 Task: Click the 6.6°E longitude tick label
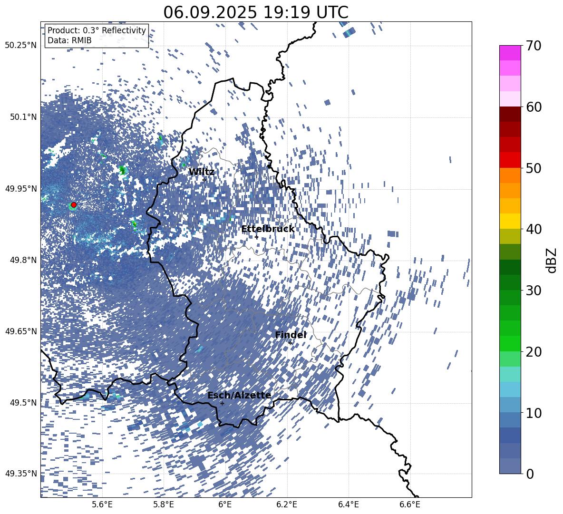click(x=410, y=504)
